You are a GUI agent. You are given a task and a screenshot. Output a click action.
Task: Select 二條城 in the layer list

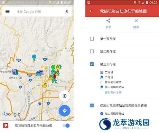109,72
